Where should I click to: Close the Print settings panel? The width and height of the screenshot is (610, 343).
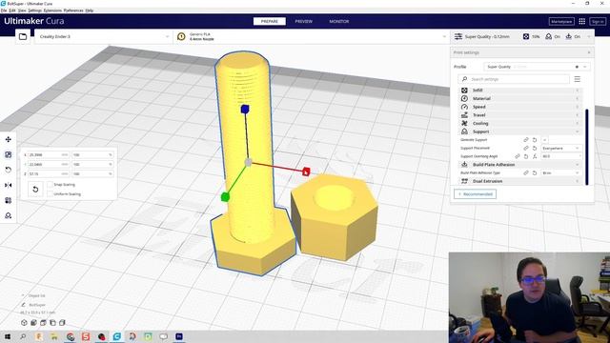589,52
